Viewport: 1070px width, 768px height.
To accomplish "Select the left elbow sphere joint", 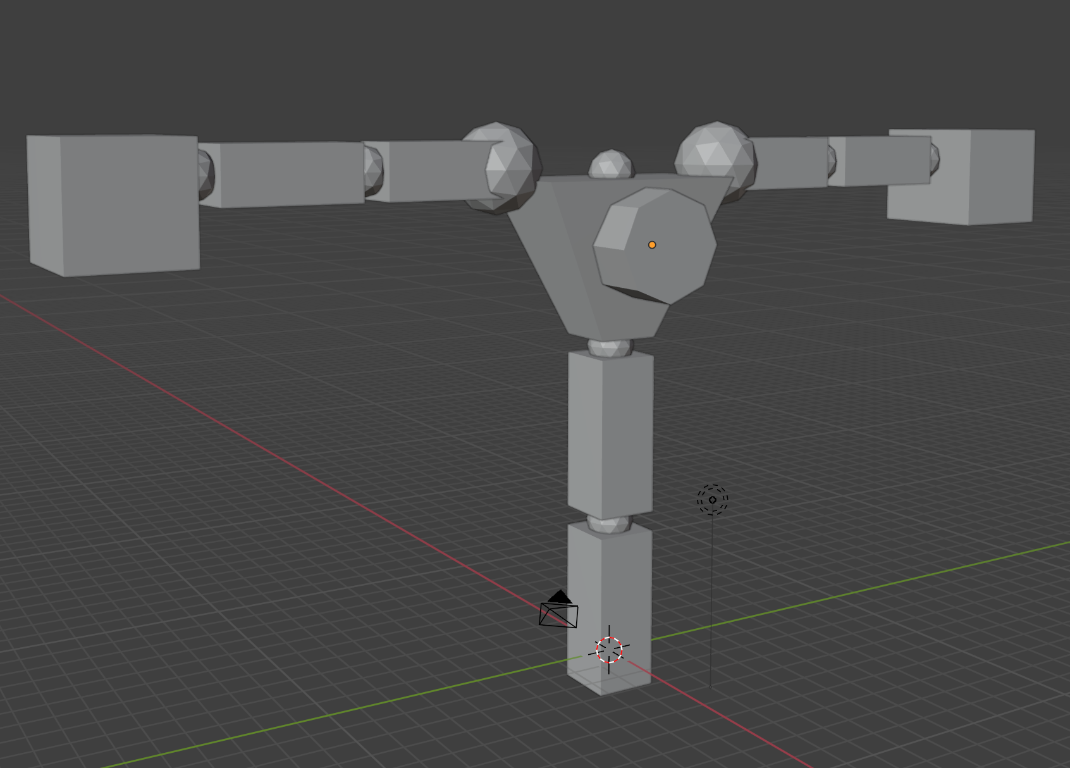I will pyautogui.click(x=374, y=170).
